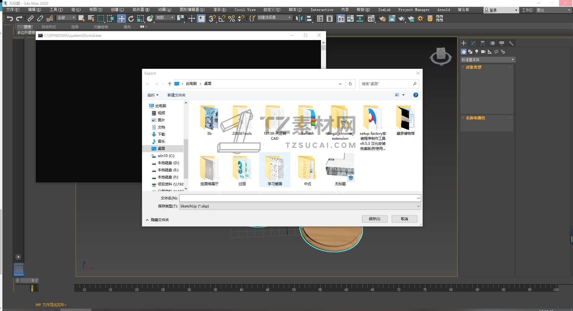Screen dimensions: 573x311
Task: Activate the Select and Link tool
Action: point(30,19)
